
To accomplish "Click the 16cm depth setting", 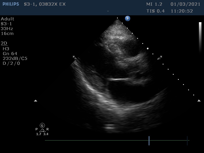I will [x=7, y=33].
